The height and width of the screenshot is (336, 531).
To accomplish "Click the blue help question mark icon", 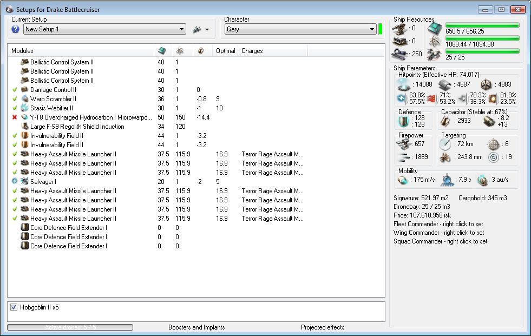I will coord(15,29).
